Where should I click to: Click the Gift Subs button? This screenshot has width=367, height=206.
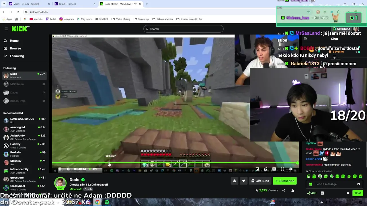260,181
